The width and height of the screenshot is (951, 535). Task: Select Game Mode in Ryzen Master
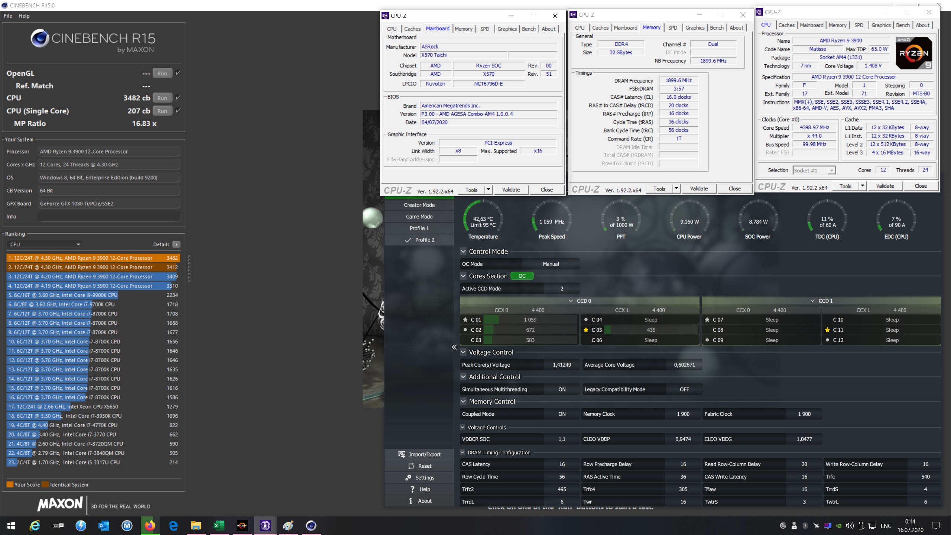pos(419,217)
